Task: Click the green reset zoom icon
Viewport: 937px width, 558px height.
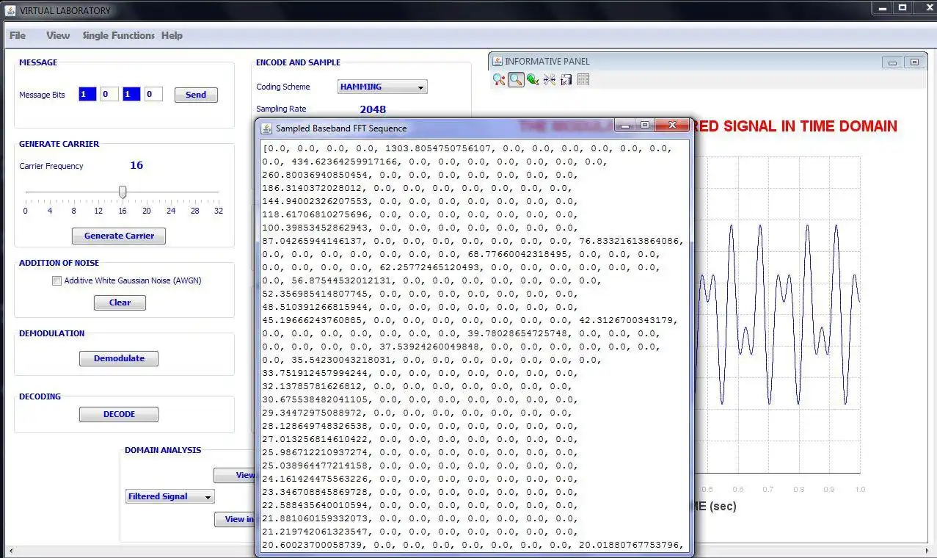Action: click(x=532, y=79)
